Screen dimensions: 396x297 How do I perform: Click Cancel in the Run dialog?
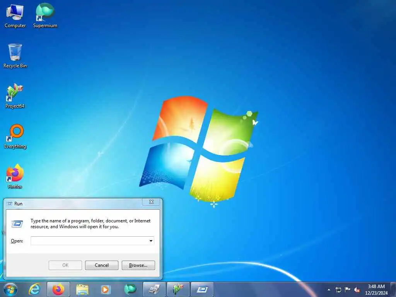[x=102, y=265]
